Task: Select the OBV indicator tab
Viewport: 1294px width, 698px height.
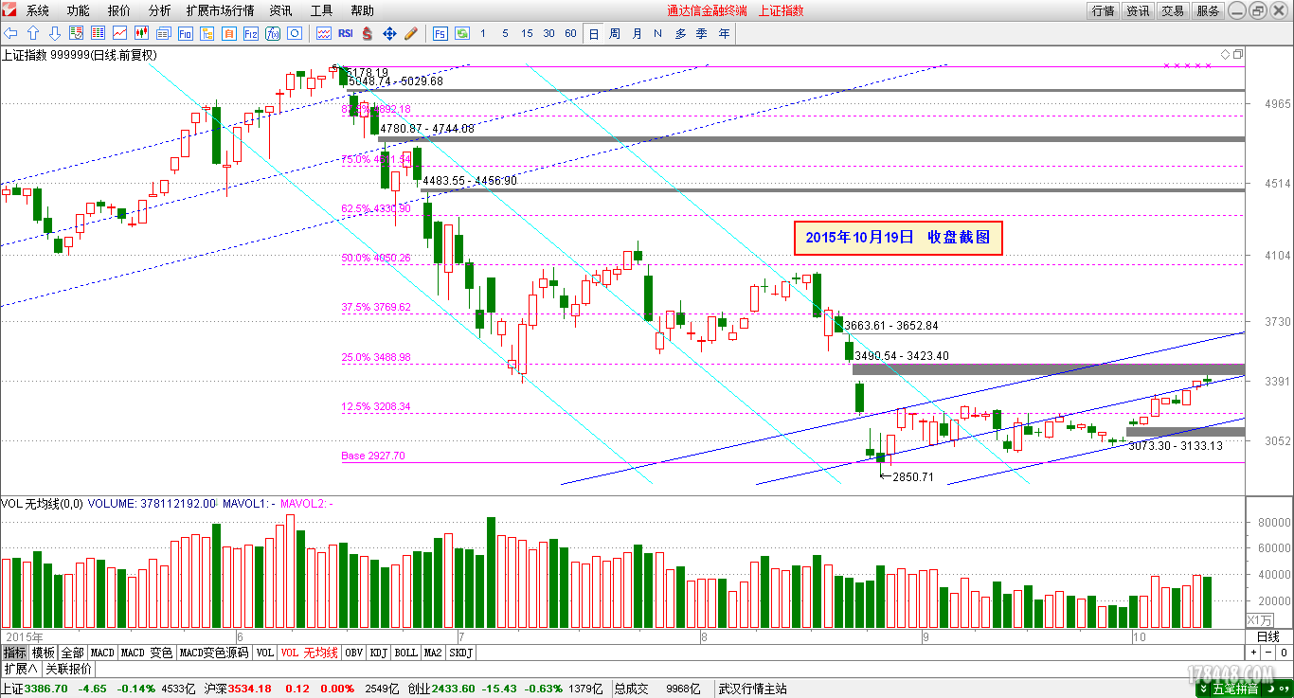Action: click(x=353, y=653)
